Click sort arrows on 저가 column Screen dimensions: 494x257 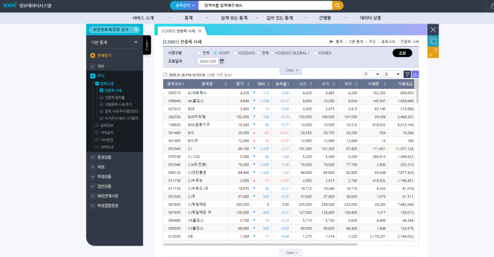pos(357,84)
